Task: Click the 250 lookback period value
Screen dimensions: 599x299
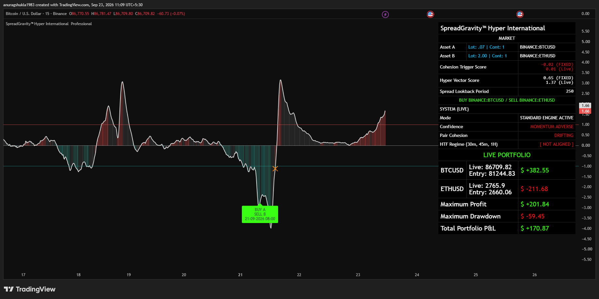Action: click(570, 91)
